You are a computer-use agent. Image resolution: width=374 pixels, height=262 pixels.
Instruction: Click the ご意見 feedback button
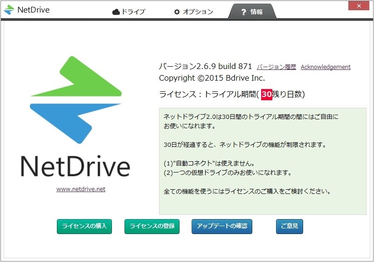(290, 226)
